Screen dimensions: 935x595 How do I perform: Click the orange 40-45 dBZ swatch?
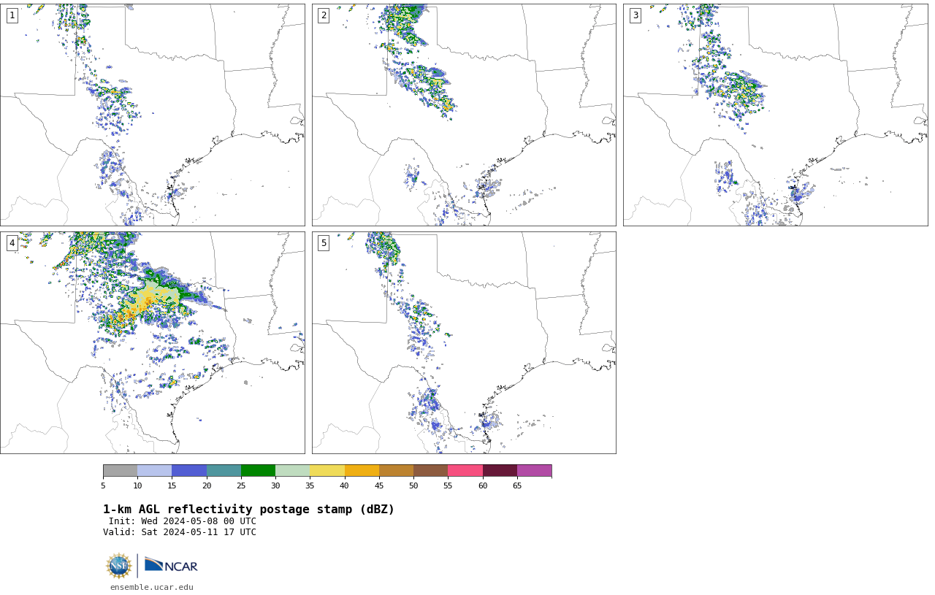362,470
